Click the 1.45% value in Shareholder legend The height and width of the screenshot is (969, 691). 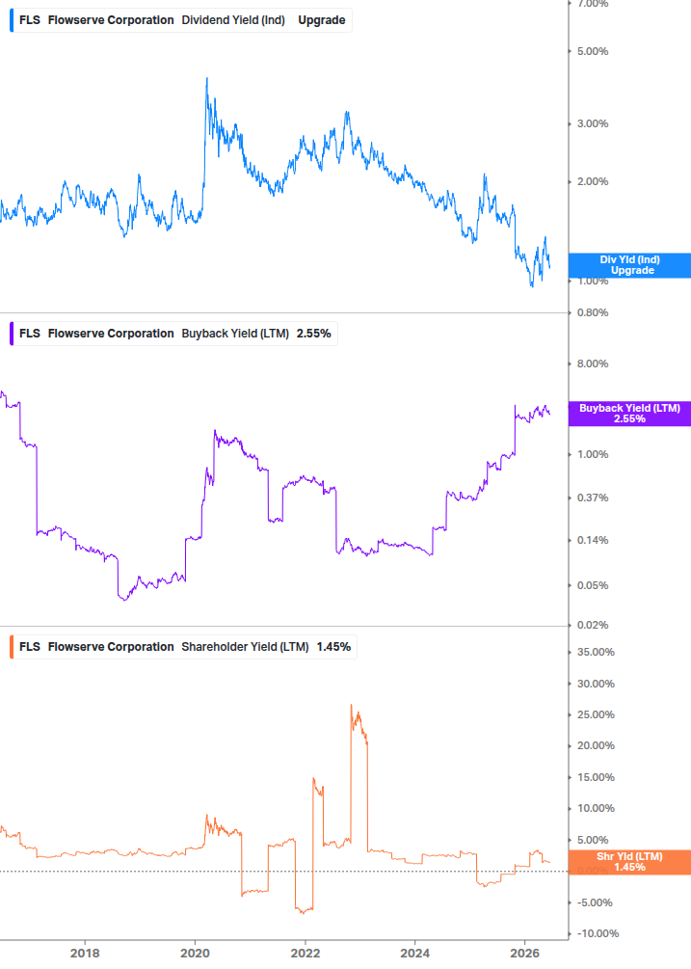[x=334, y=647]
